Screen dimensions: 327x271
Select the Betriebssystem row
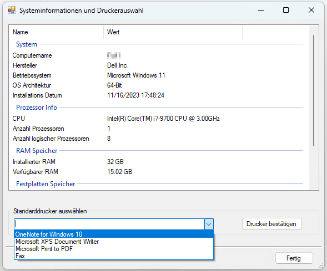pyautogui.click(x=159, y=75)
